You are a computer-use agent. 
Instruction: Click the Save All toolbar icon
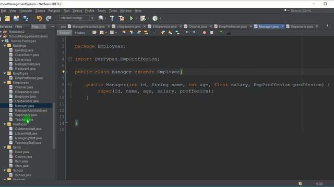26,19
